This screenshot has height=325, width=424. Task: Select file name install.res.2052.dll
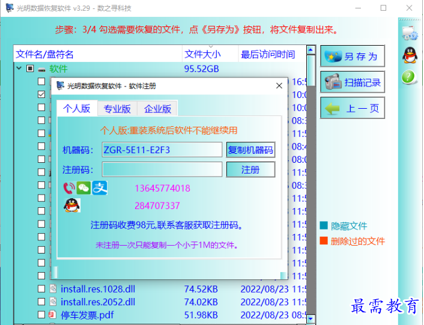[x=98, y=302]
